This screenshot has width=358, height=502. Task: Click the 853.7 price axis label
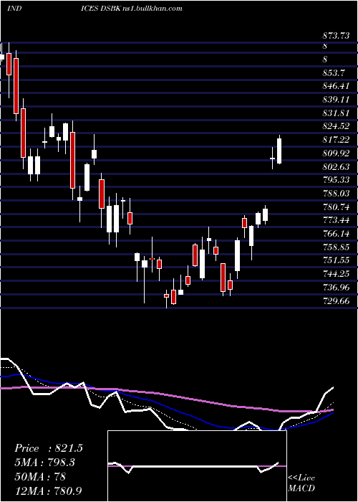click(333, 73)
